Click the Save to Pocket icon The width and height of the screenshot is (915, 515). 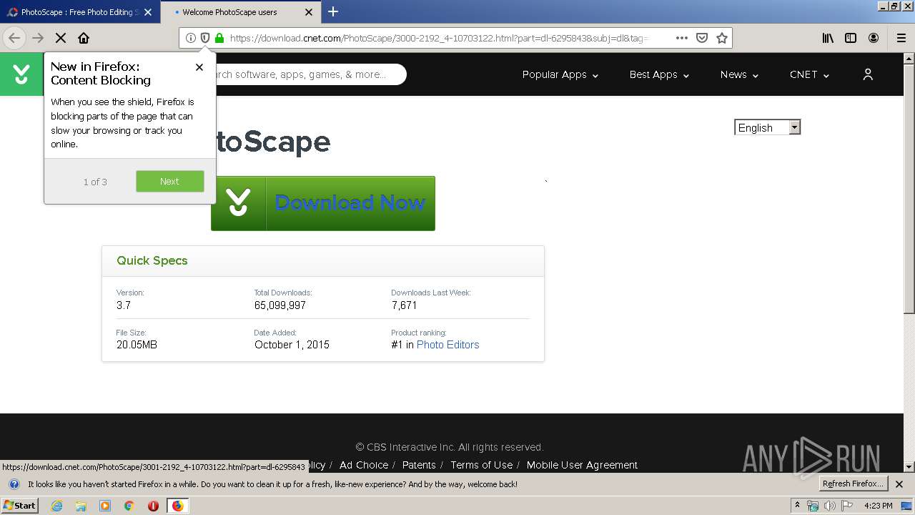coord(702,38)
